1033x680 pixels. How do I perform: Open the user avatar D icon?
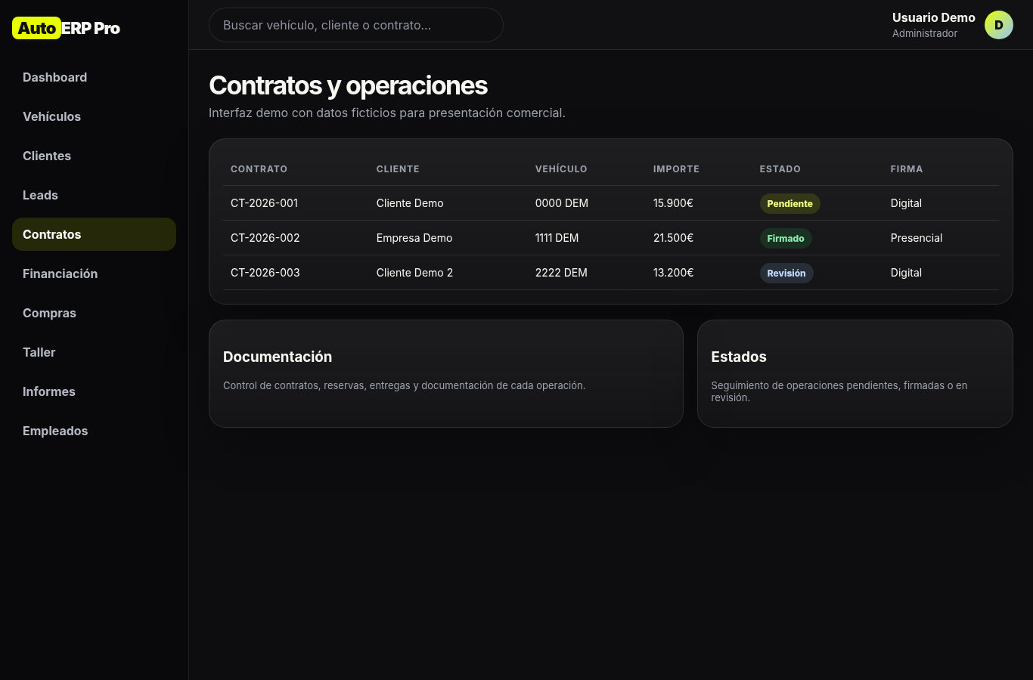click(x=998, y=25)
